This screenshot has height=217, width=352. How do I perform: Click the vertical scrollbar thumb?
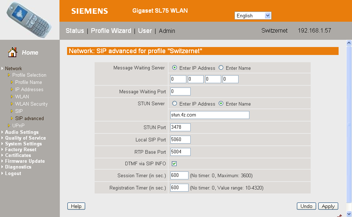(x=349, y=124)
